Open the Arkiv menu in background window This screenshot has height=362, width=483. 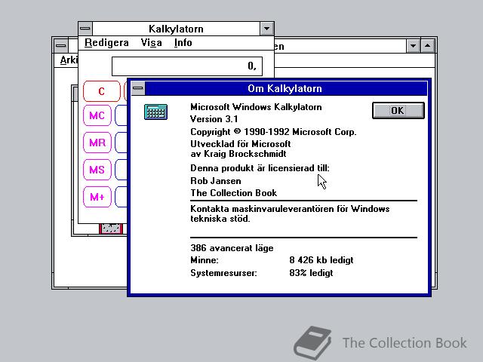pos(69,60)
